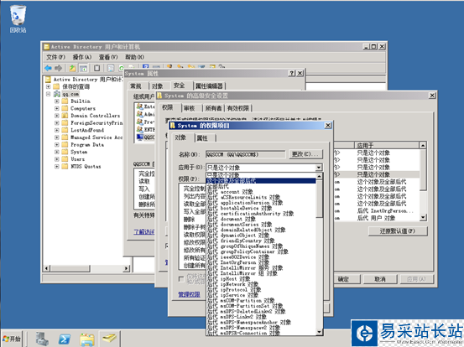Open Server Manager from the taskbar
Viewport: 464px width, 347px height.
pyautogui.click(x=42, y=339)
